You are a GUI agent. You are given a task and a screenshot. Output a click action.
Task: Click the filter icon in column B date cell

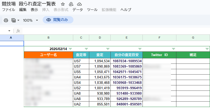tap(70, 49)
